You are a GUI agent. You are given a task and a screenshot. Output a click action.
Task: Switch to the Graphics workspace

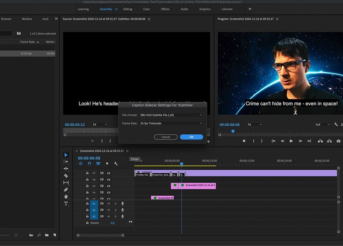205,9
